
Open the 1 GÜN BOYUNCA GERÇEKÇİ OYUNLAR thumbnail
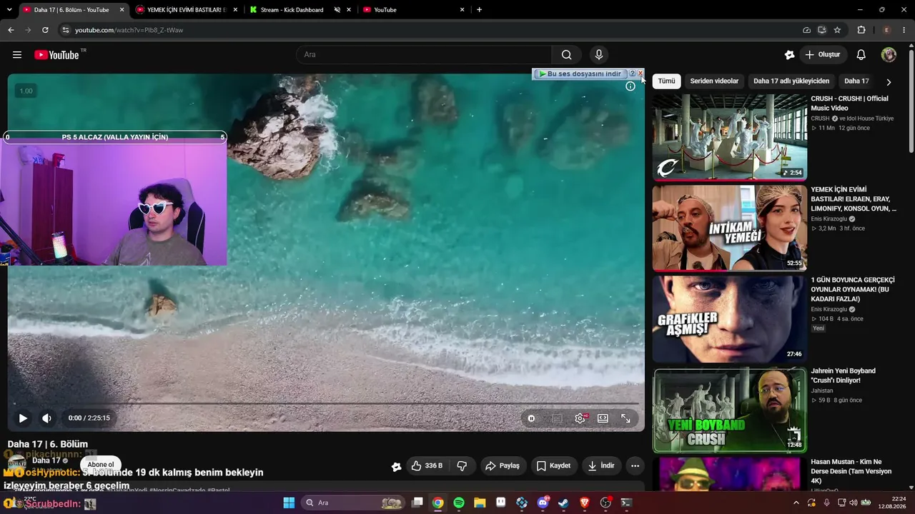(730, 319)
